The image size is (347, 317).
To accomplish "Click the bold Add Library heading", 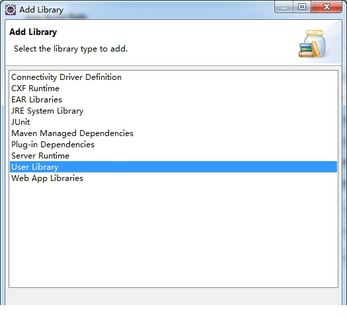I will (33, 32).
